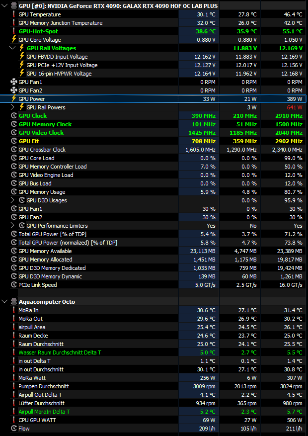This screenshot has width=308, height=436.
Task: Collapse the Aquacomputer Octo sensor group
Action: (x=5, y=301)
